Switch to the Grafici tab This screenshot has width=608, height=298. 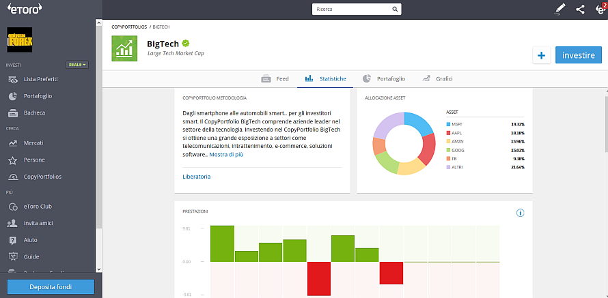pyautogui.click(x=437, y=79)
